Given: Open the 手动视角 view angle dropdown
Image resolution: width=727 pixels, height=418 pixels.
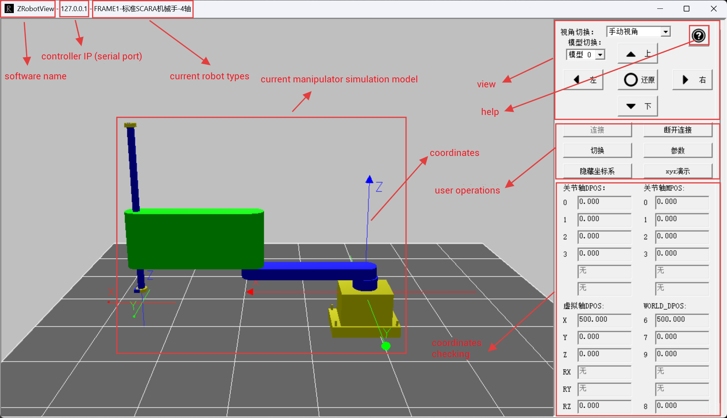Looking at the screenshot, I should (x=666, y=31).
